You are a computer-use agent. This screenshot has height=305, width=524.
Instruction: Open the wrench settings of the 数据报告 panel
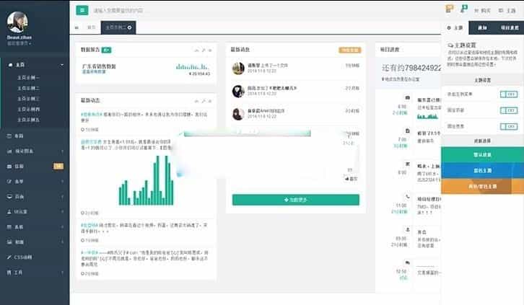click(x=204, y=50)
